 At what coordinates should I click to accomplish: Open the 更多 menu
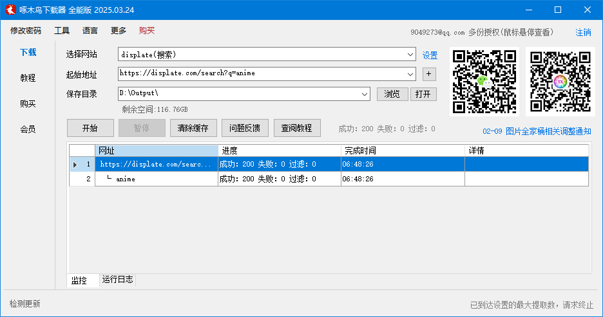coord(119,31)
